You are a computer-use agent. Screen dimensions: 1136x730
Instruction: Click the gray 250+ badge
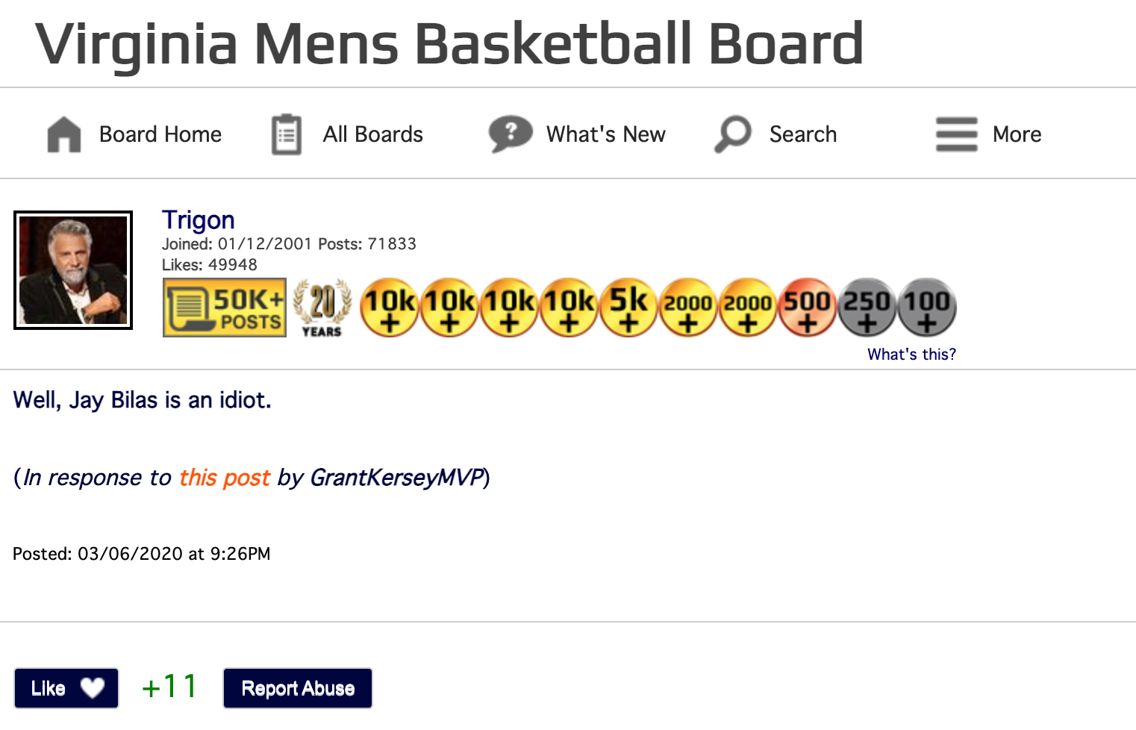coord(867,308)
